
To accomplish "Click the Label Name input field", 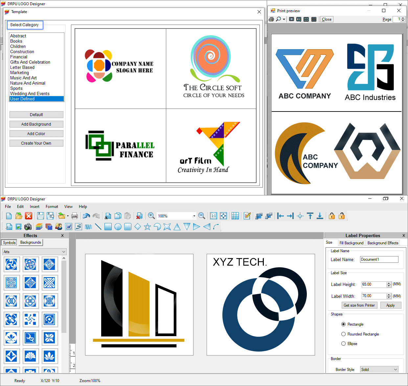I will 379,259.
